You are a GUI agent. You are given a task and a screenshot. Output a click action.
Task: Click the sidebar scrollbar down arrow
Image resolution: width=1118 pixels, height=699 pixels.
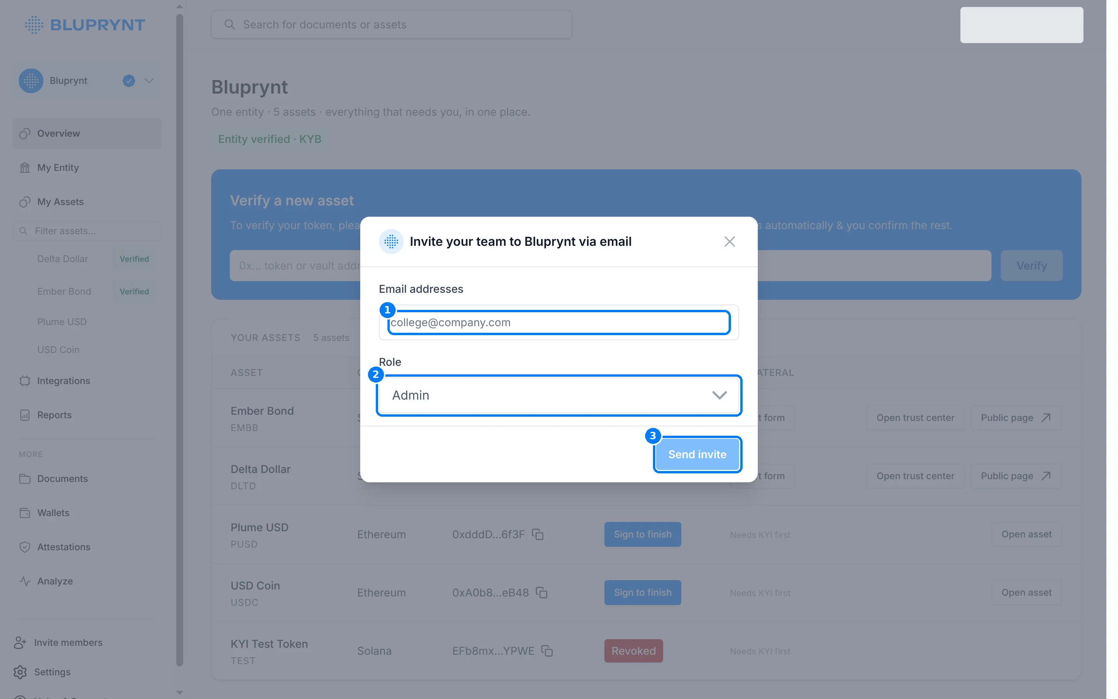pyautogui.click(x=179, y=692)
